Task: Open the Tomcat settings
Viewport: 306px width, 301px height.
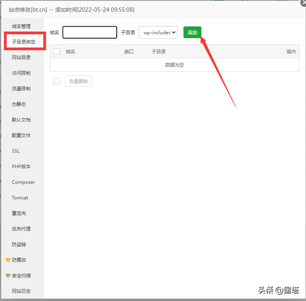Action: (x=20, y=197)
